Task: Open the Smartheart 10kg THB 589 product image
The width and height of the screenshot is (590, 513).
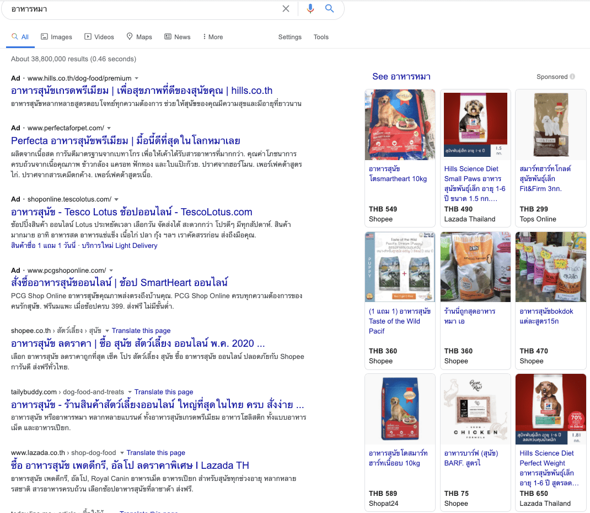Action: 400,409
